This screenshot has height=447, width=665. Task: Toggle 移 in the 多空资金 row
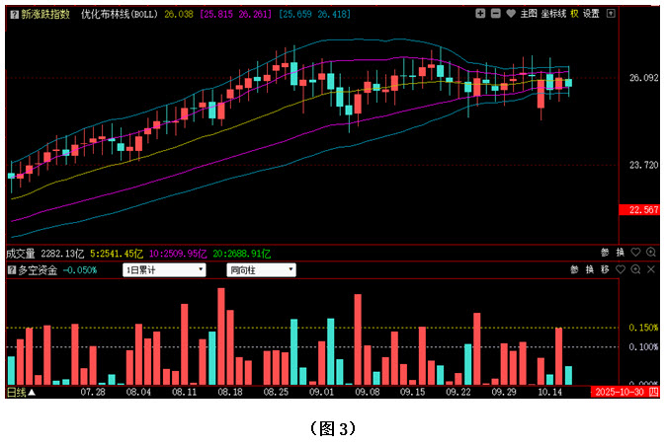click(604, 269)
